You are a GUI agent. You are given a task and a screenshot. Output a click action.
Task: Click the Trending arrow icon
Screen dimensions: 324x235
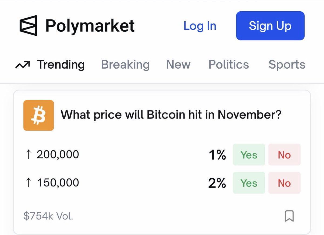coord(22,65)
